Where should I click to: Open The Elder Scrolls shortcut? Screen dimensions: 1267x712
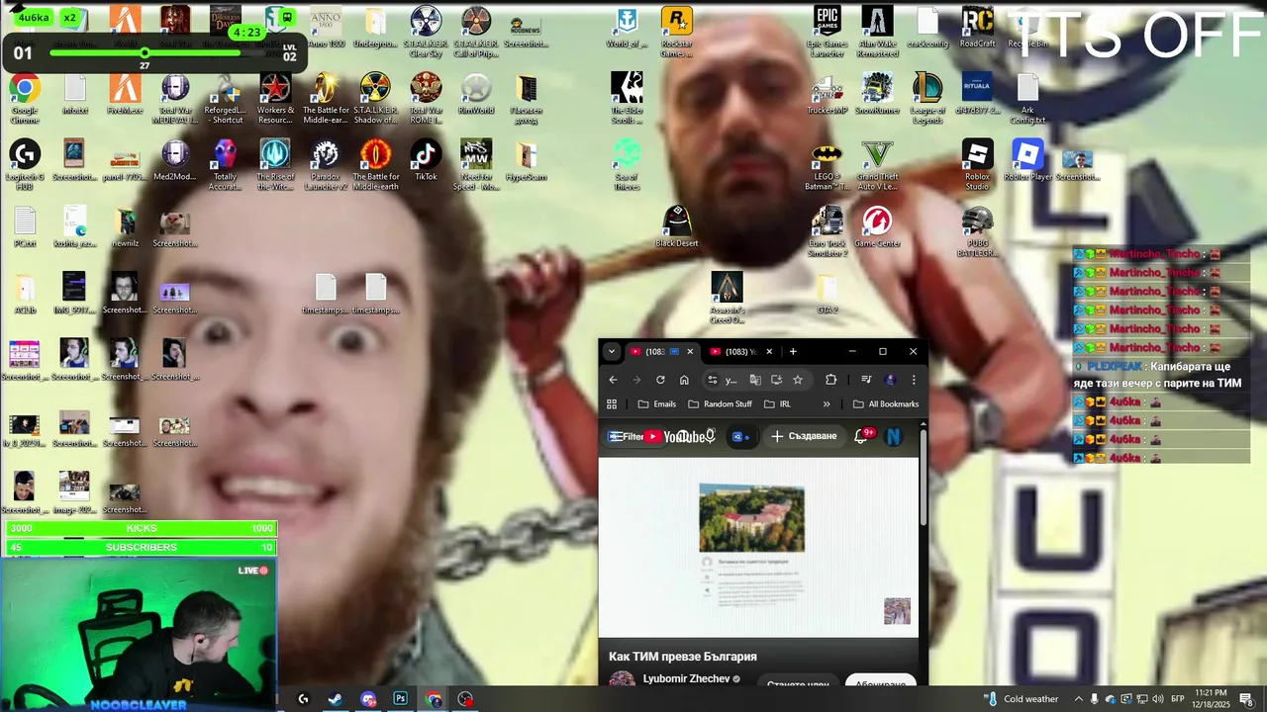click(x=627, y=97)
